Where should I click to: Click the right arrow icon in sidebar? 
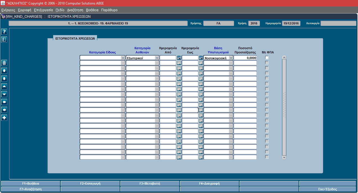click(4, 110)
